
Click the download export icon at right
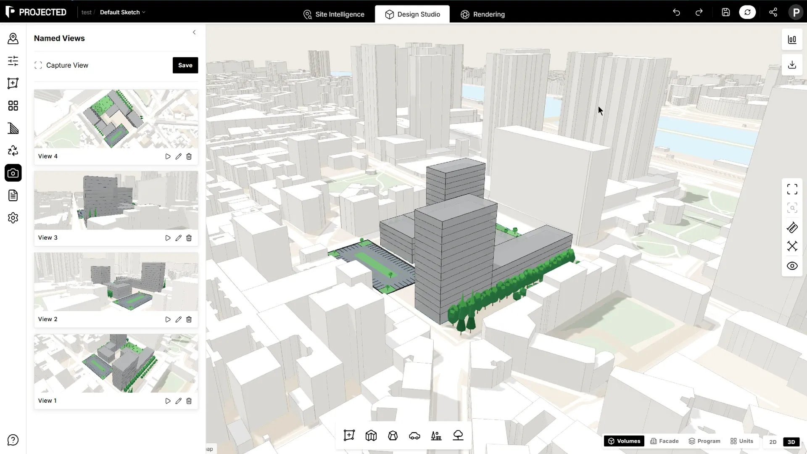tap(792, 65)
